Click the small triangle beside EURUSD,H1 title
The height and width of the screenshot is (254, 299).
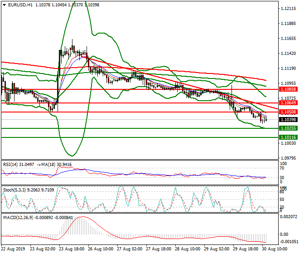[3, 5]
